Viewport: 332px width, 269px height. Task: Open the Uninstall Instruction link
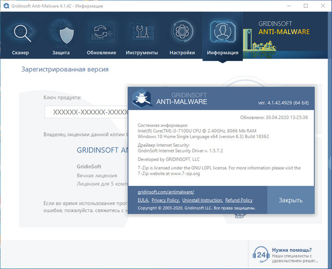click(x=202, y=200)
